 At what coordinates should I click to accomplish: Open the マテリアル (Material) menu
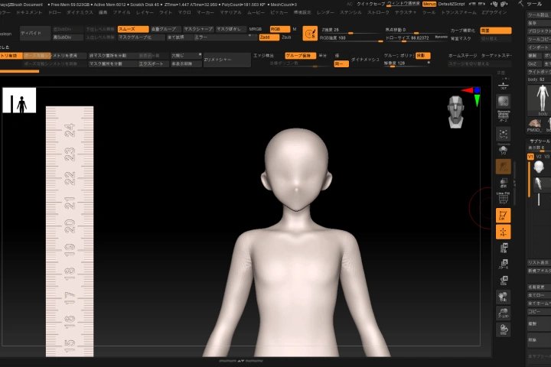tap(230, 12)
